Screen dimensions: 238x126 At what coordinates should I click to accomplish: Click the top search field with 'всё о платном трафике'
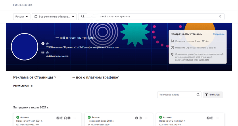coord(151,17)
